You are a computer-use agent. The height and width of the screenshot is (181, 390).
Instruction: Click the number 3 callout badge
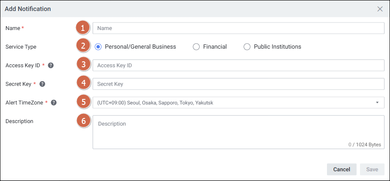click(x=83, y=65)
